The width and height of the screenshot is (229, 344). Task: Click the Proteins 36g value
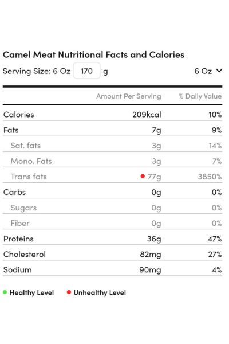coord(154,239)
